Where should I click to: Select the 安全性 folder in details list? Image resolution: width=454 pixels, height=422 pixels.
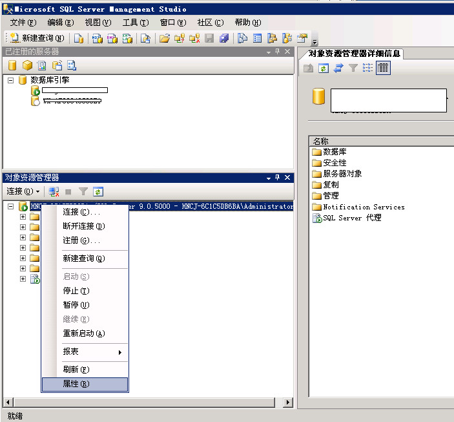pyautogui.click(x=329, y=163)
